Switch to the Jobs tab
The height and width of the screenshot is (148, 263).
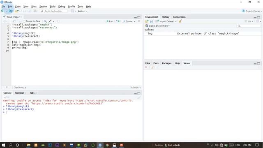32,93
